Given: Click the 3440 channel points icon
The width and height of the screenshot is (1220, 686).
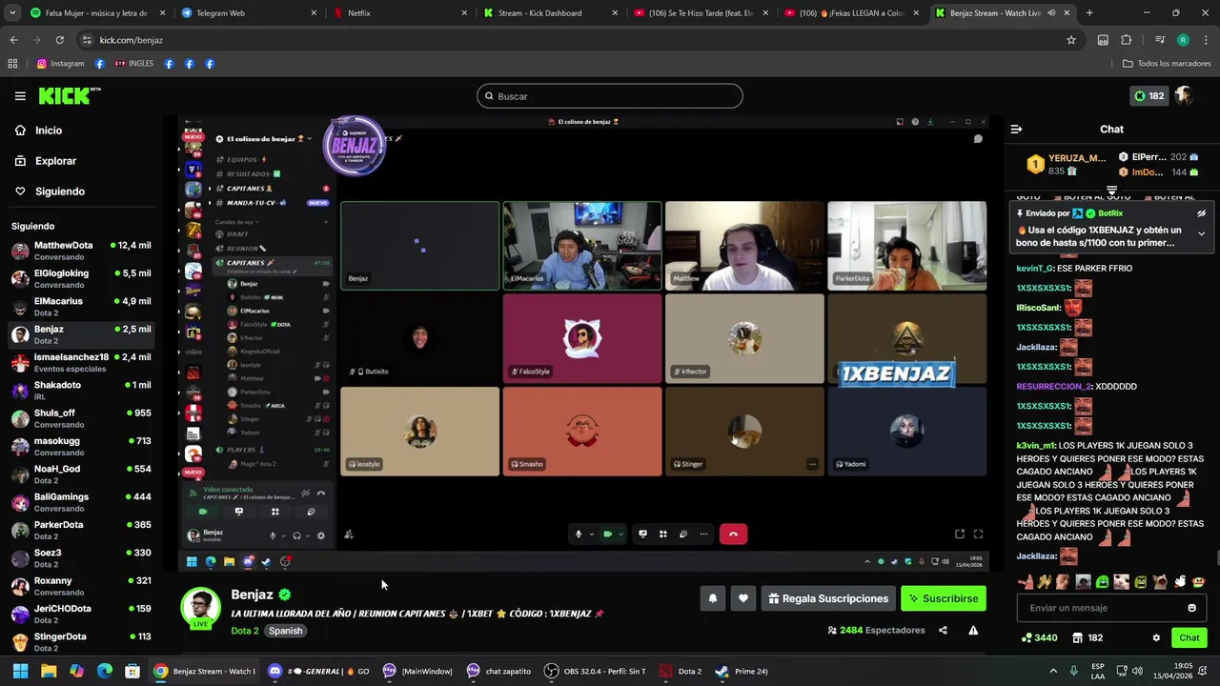Looking at the screenshot, I should (1039, 637).
